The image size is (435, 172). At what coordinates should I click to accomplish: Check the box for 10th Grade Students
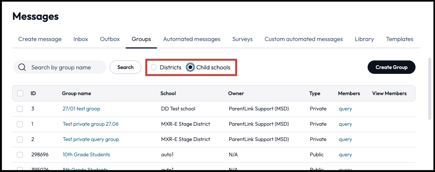20,154
